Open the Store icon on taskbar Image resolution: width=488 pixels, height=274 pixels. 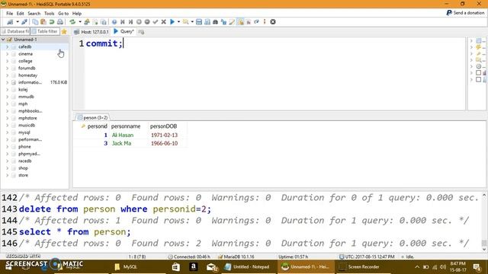[176, 267]
